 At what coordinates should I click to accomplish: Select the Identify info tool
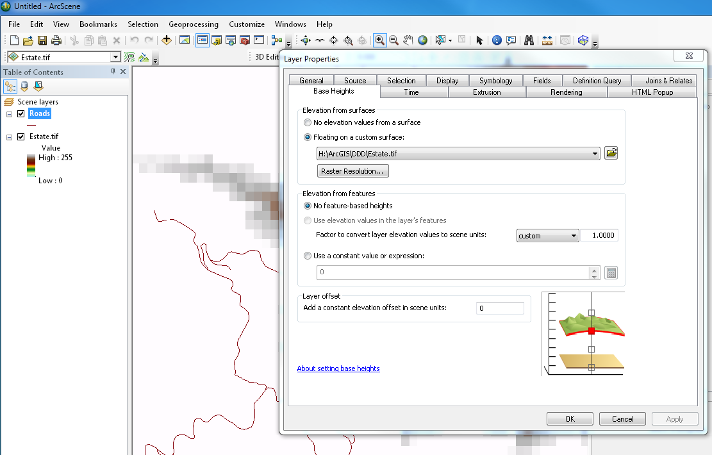pyautogui.click(x=497, y=40)
